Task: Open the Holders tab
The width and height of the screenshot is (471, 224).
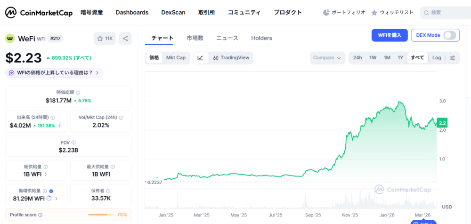Action: coord(261,38)
